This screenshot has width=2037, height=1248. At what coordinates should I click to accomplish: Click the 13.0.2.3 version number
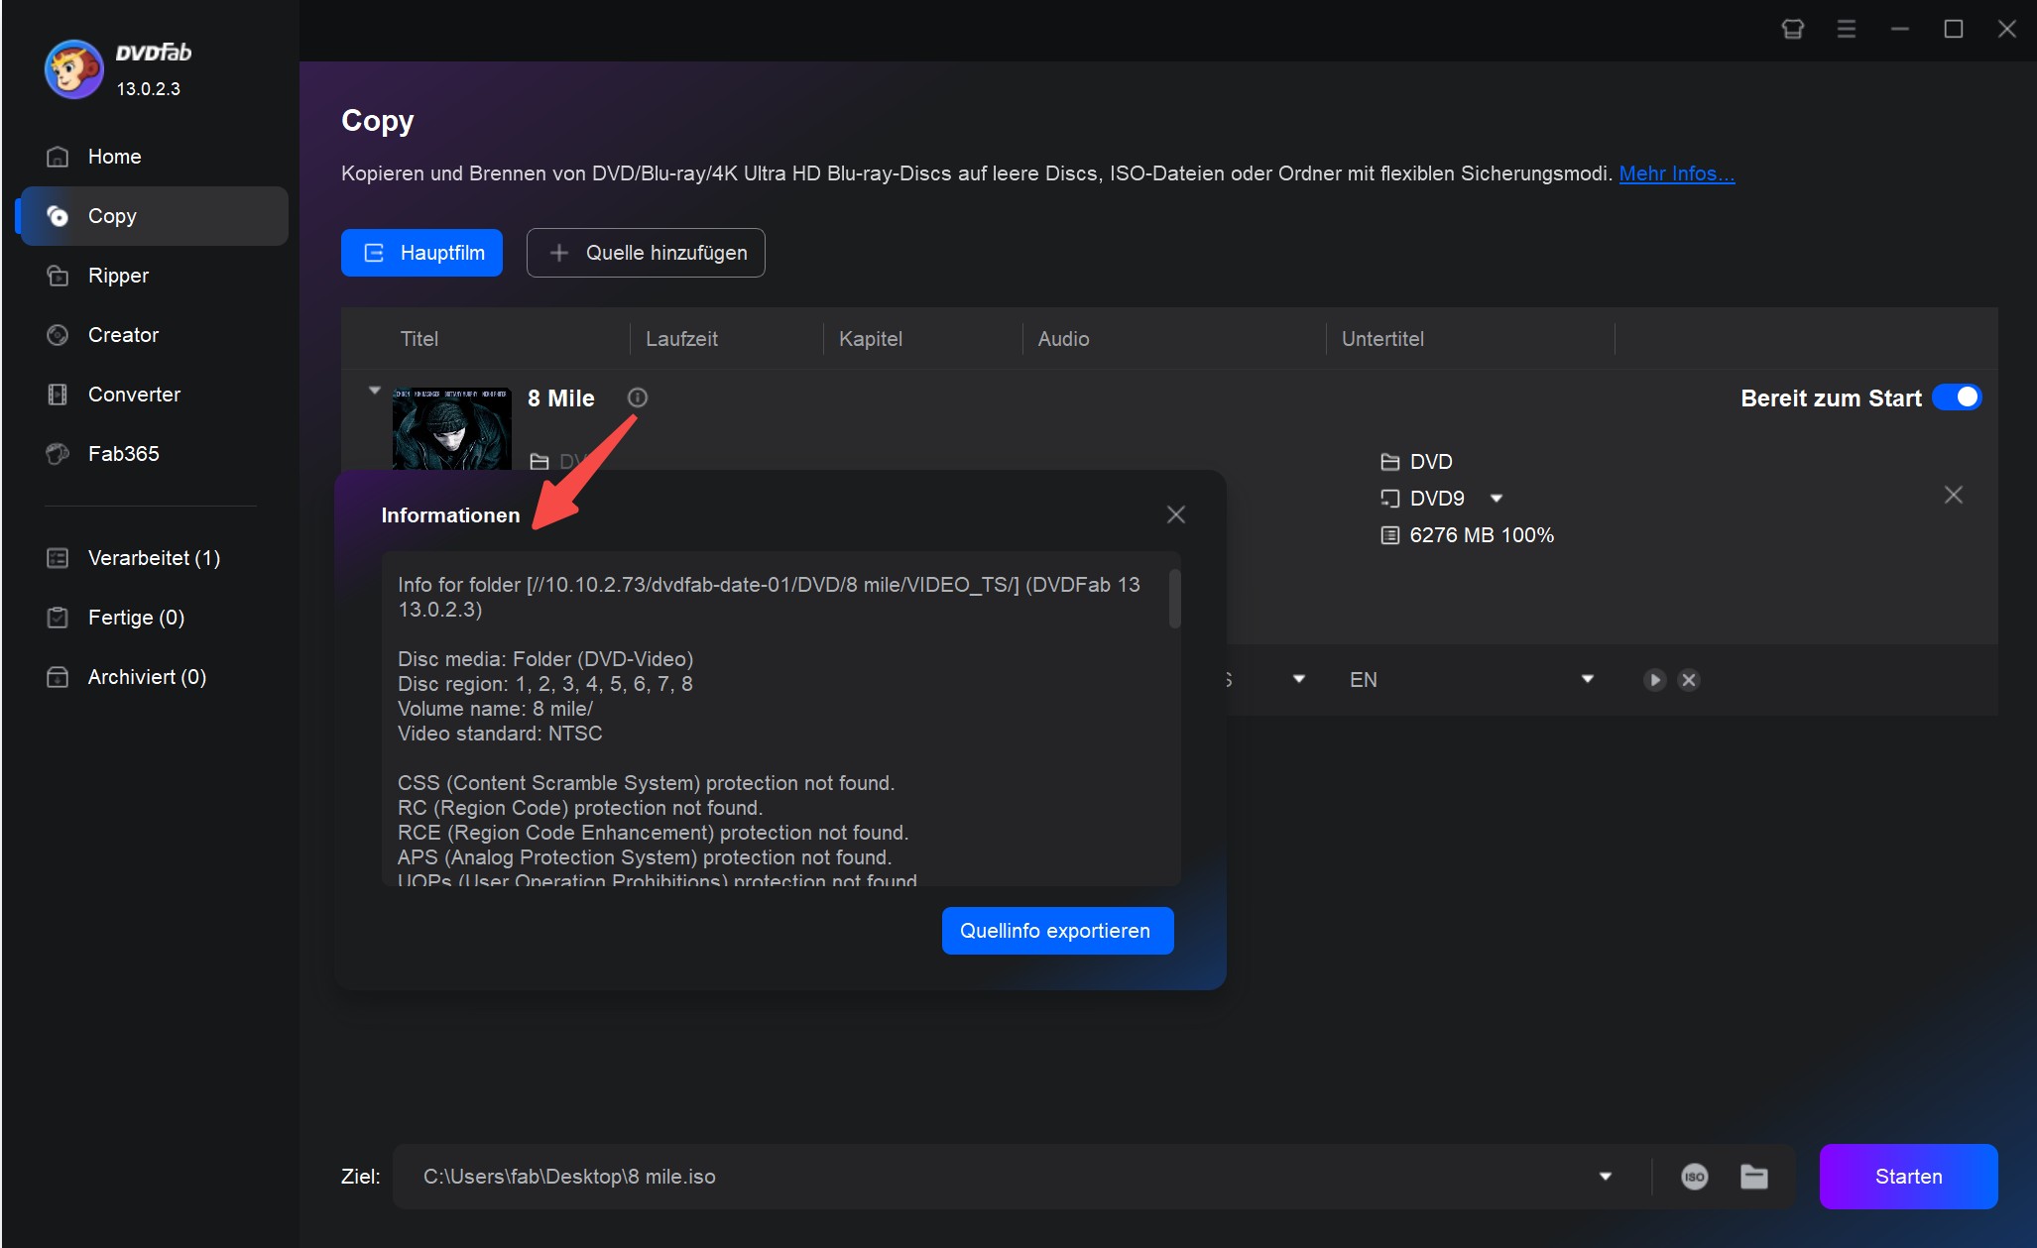click(149, 89)
